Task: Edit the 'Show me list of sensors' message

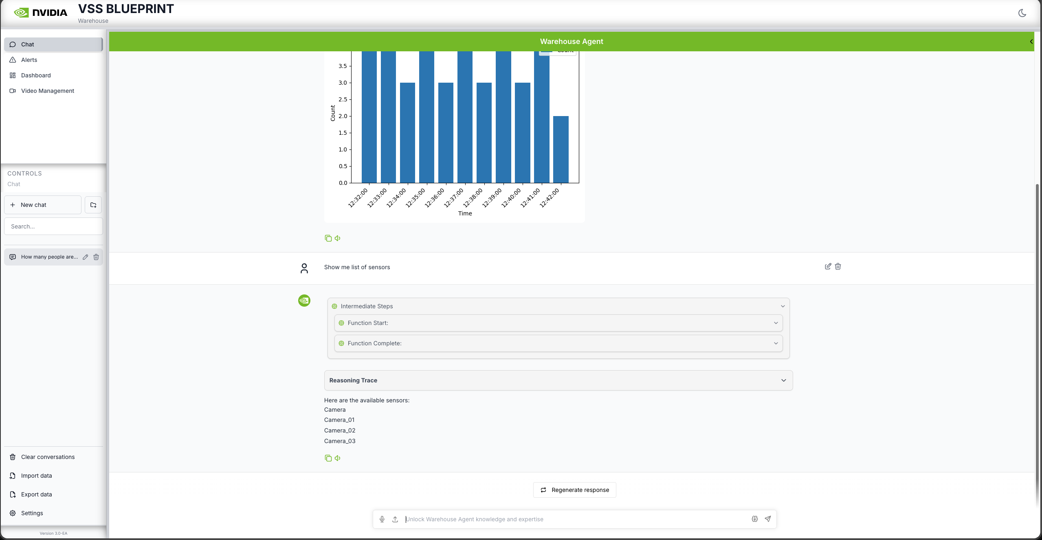Action: point(828,266)
